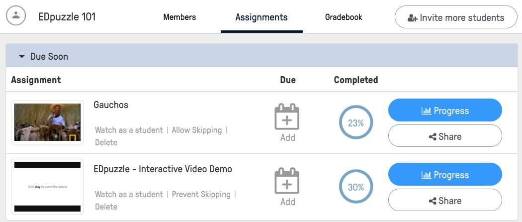Click the class profile avatar icon
The width and height of the screenshot is (522, 222).
click(16, 15)
